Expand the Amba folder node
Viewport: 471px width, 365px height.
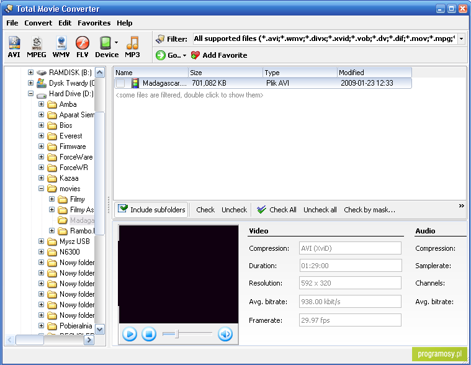(41, 104)
